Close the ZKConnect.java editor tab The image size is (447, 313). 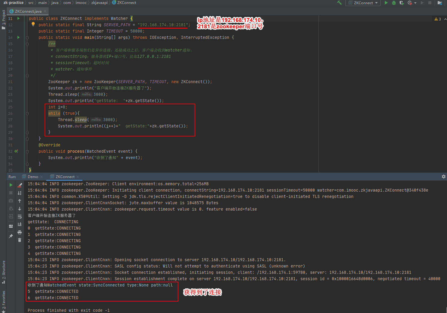45,11
